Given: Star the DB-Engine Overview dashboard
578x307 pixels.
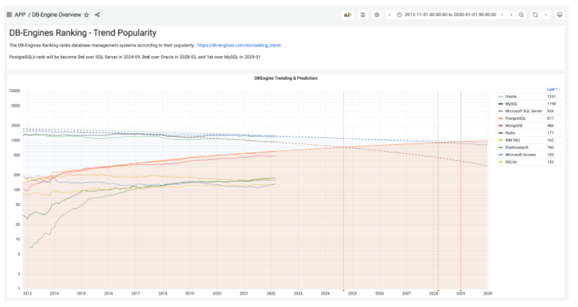Looking at the screenshot, I should coord(86,14).
